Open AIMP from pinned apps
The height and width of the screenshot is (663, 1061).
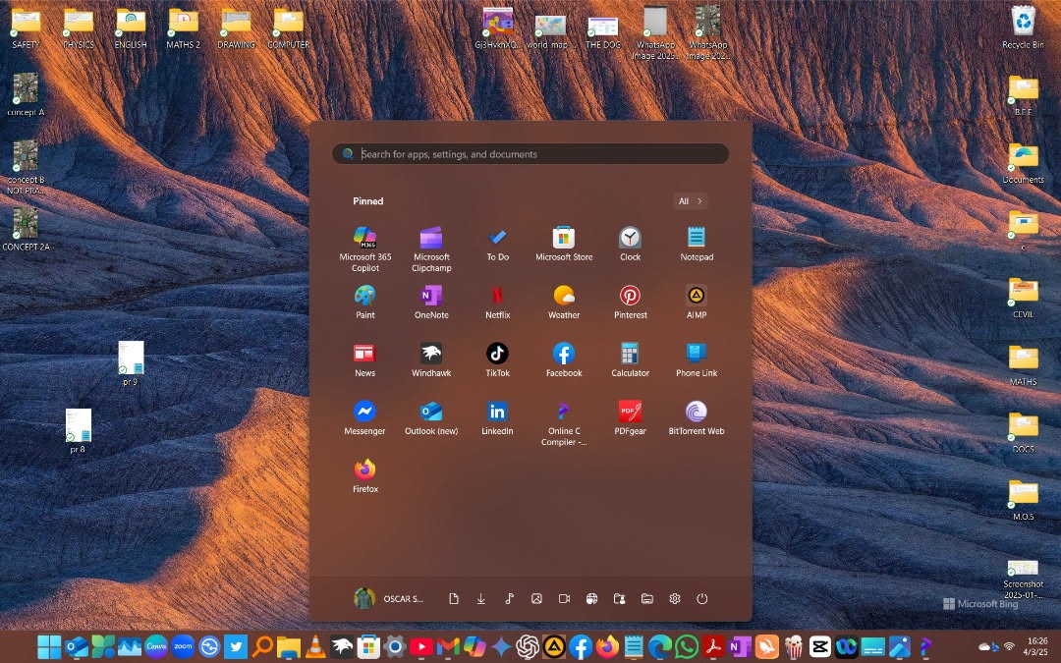tap(697, 302)
